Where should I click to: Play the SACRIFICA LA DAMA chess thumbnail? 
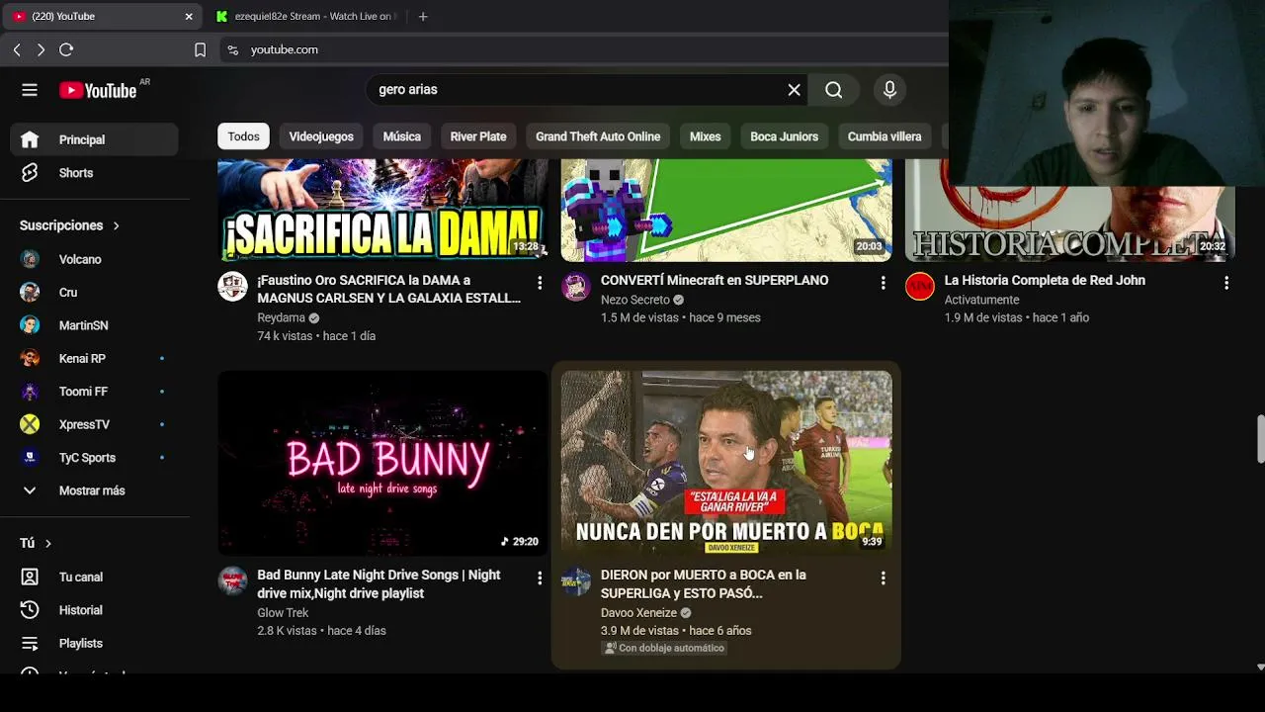(382, 210)
